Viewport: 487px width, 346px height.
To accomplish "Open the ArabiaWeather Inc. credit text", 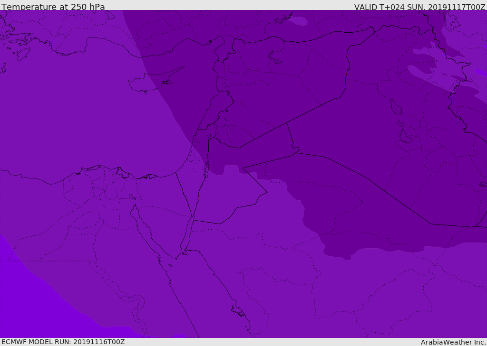I will pos(453,342).
